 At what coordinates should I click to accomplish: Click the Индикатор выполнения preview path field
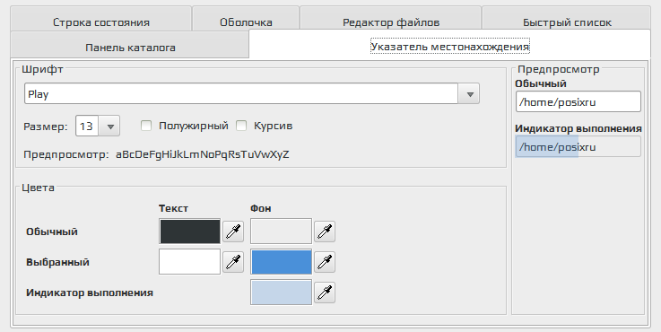[x=578, y=147]
